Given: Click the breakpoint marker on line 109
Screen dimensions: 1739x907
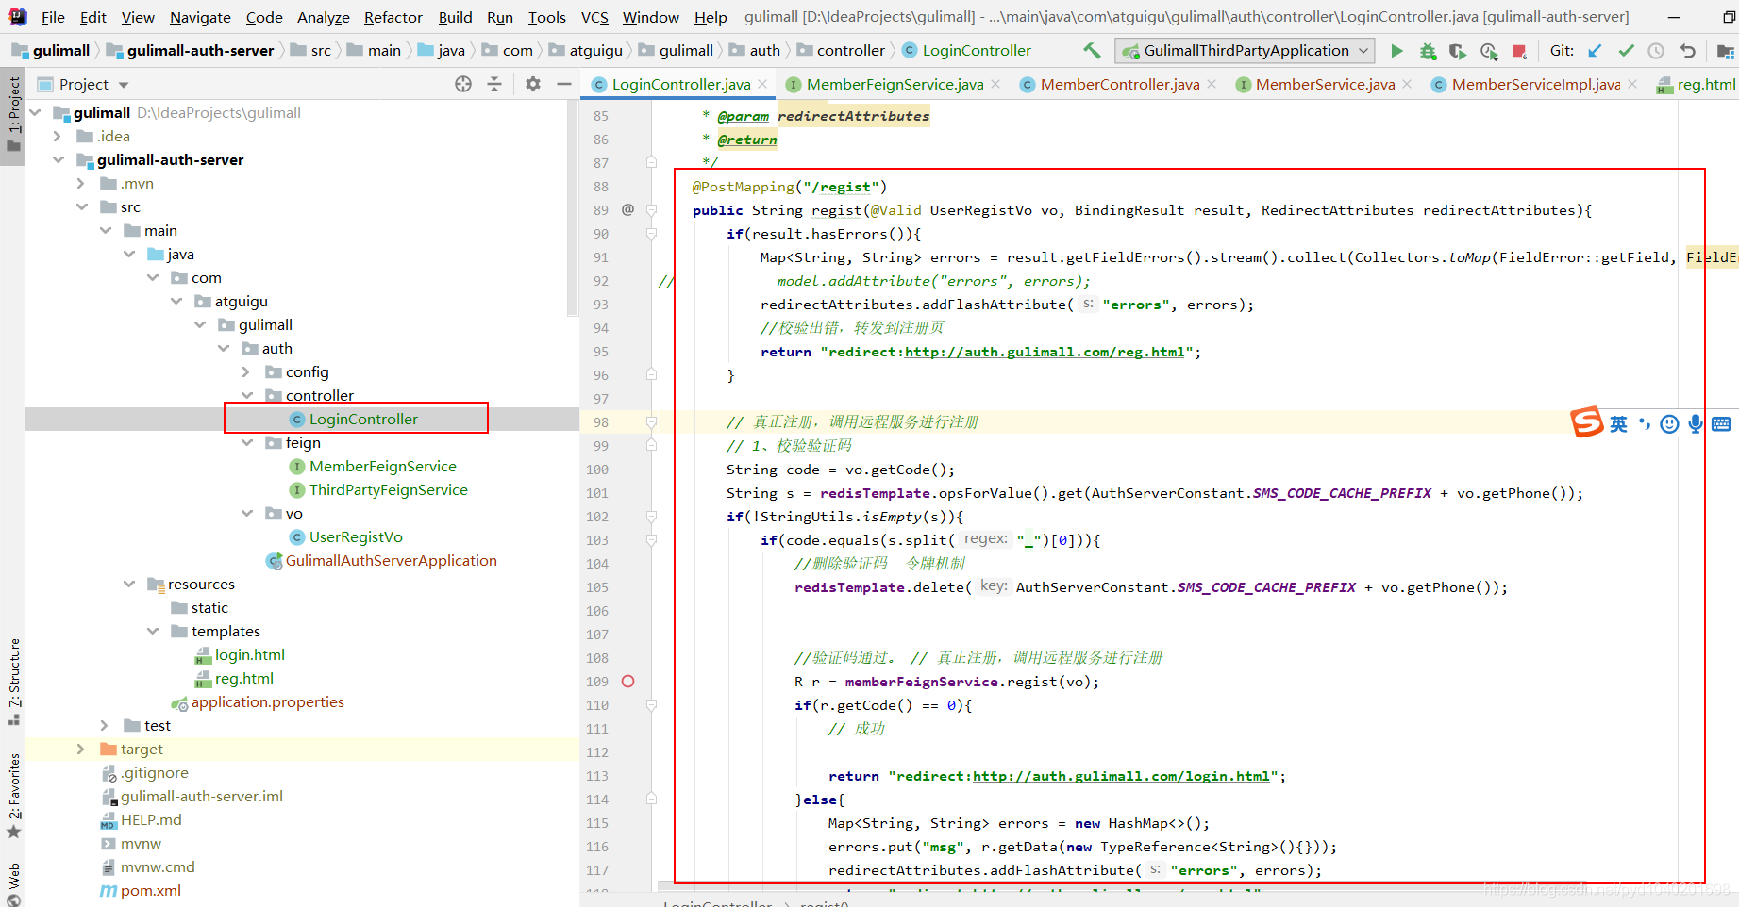Looking at the screenshot, I should tap(628, 681).
